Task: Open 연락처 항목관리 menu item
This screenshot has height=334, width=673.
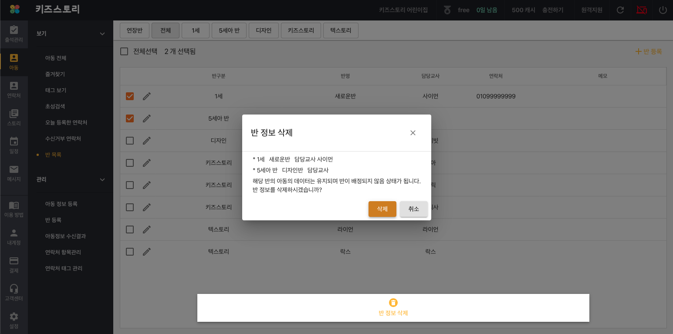Action: click(63, 252)
